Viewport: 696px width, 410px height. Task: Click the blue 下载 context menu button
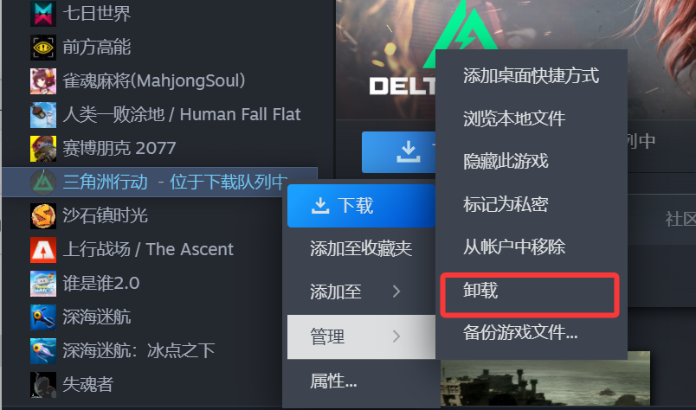[361, 206]
